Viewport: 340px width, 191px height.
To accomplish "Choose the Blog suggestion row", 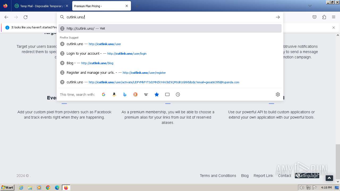I will [170, 63].
